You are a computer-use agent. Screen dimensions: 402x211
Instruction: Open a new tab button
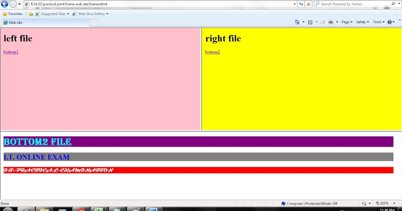[94, 22]
